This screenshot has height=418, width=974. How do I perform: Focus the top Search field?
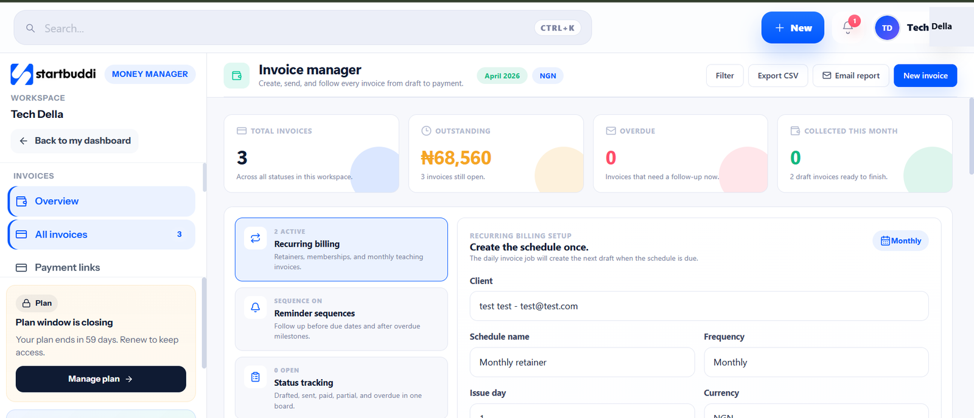point(303,28)
